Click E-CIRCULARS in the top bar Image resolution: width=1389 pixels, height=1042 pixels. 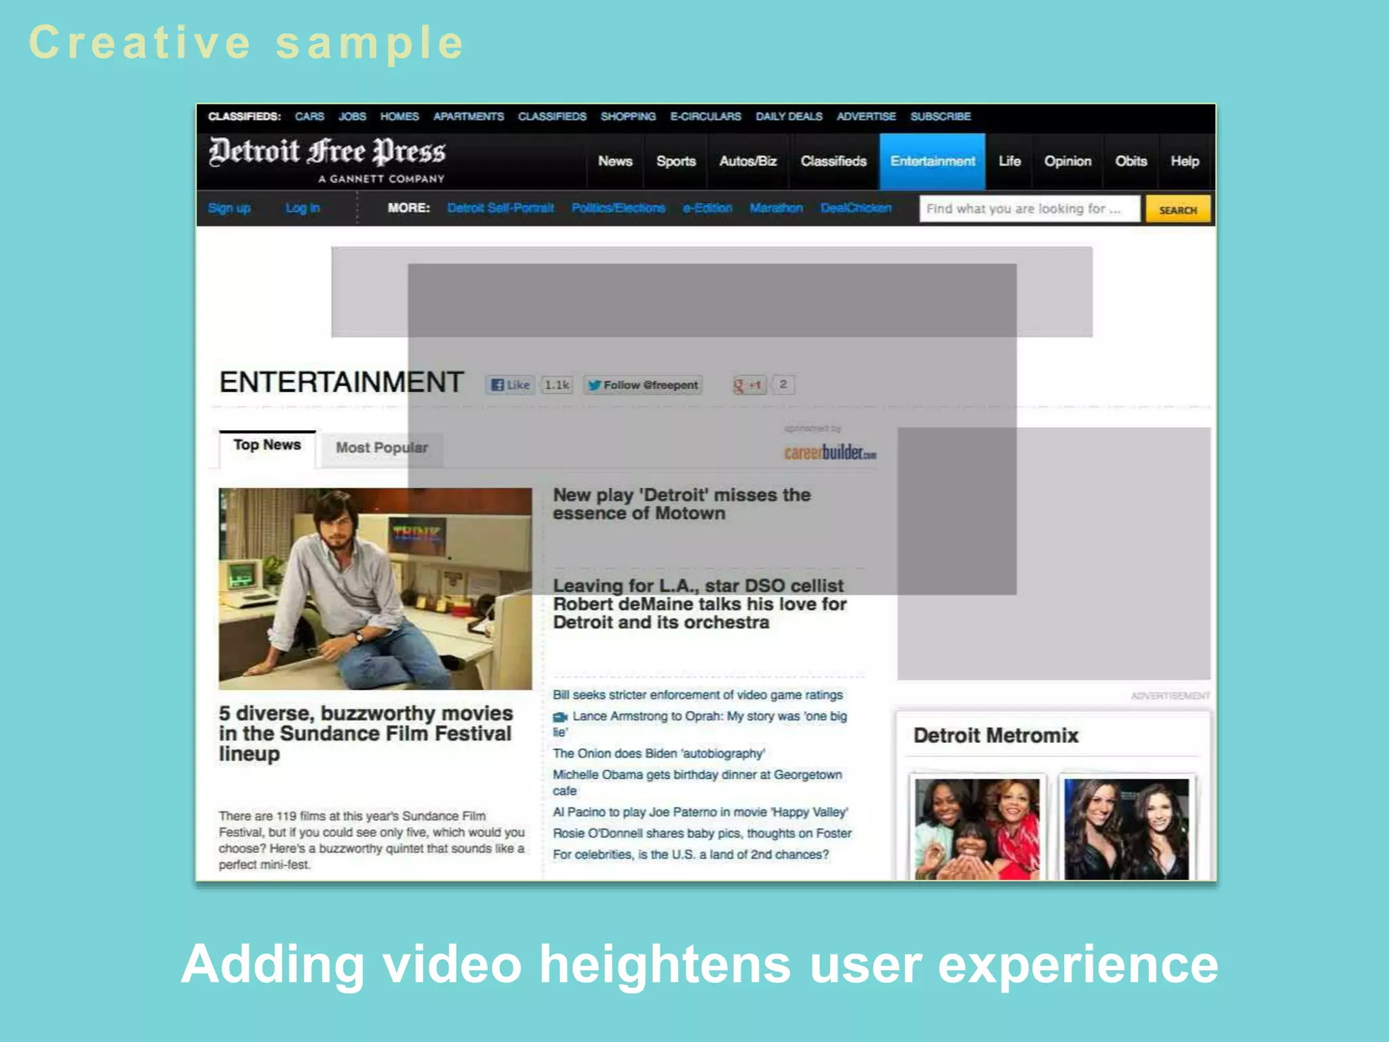coord(705,117)
